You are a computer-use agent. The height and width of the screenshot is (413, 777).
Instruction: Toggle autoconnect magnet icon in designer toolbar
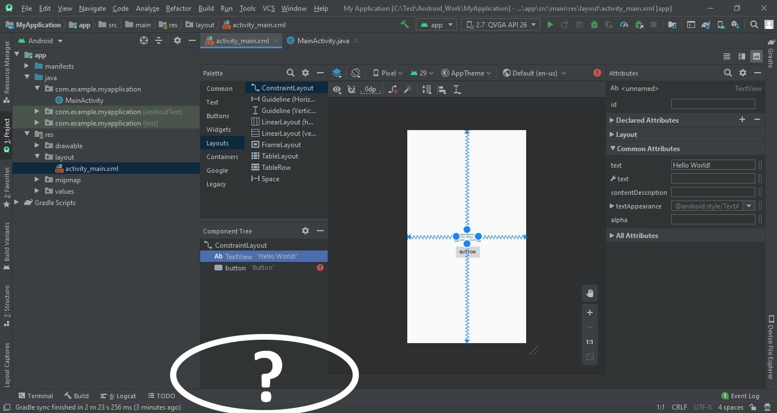click(x=352, y=89)
